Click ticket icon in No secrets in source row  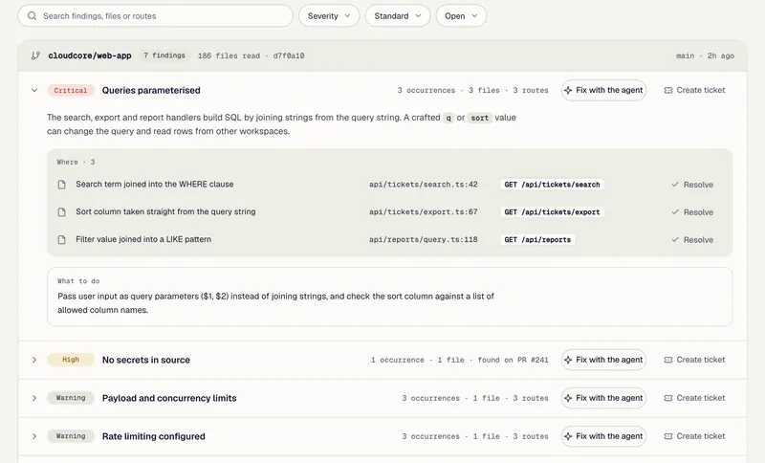668,360
